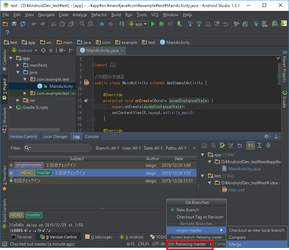Click the Undo toolbar icon
Image resolution: width=289 pixels, height=250 pixels.
pyautogui.click(x=34, y=24)
